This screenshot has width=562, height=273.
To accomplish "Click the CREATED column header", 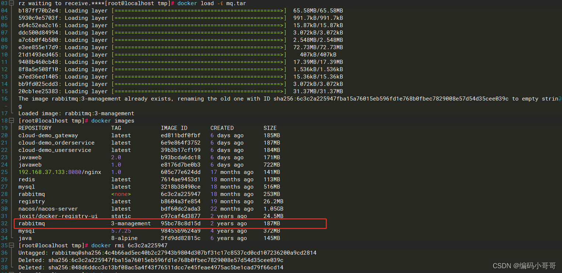I will 222,128.
